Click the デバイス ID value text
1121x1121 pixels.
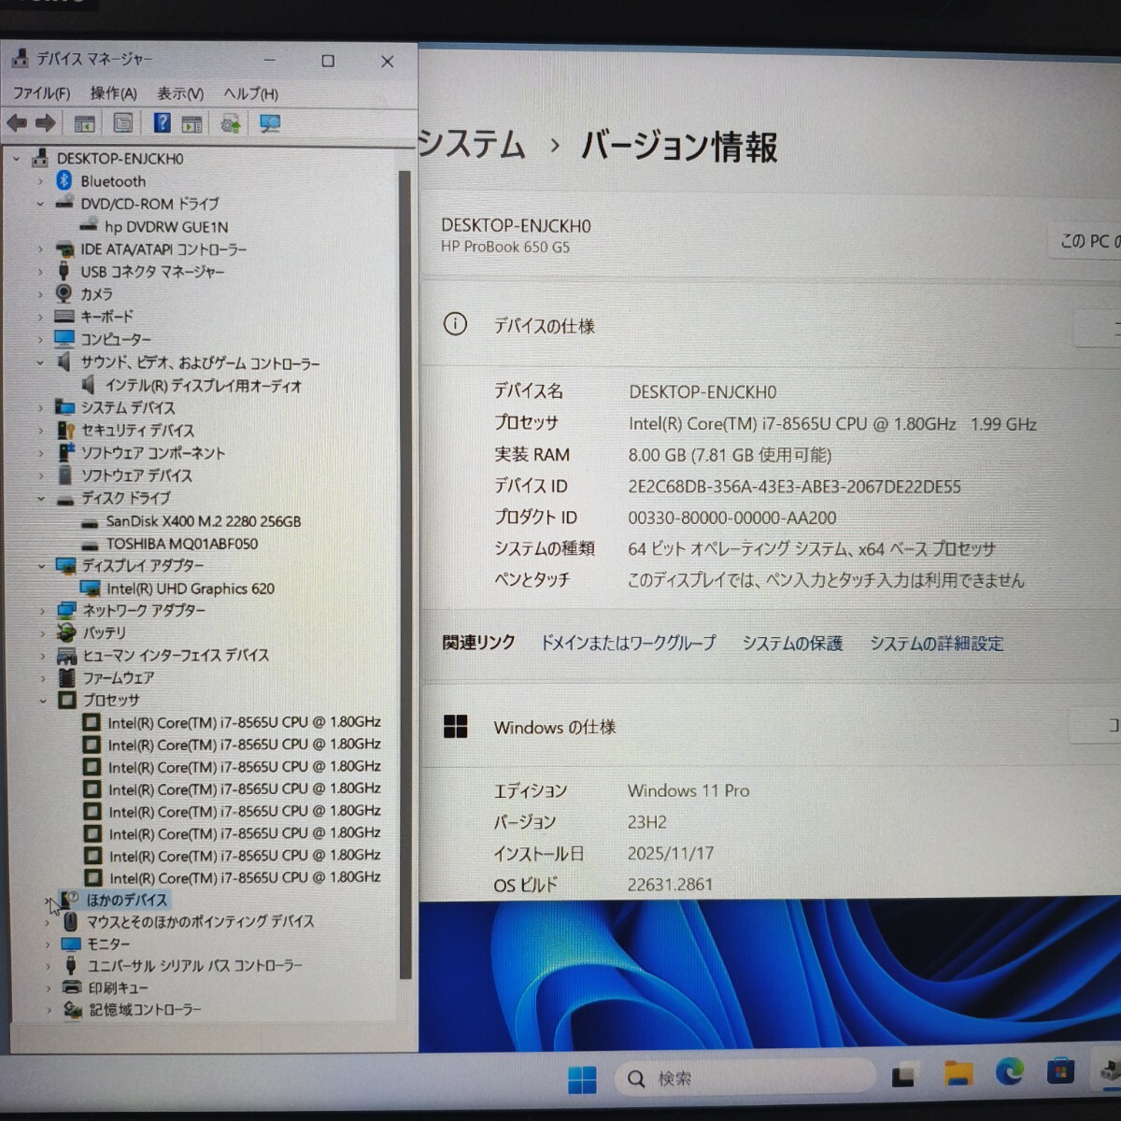794,487
